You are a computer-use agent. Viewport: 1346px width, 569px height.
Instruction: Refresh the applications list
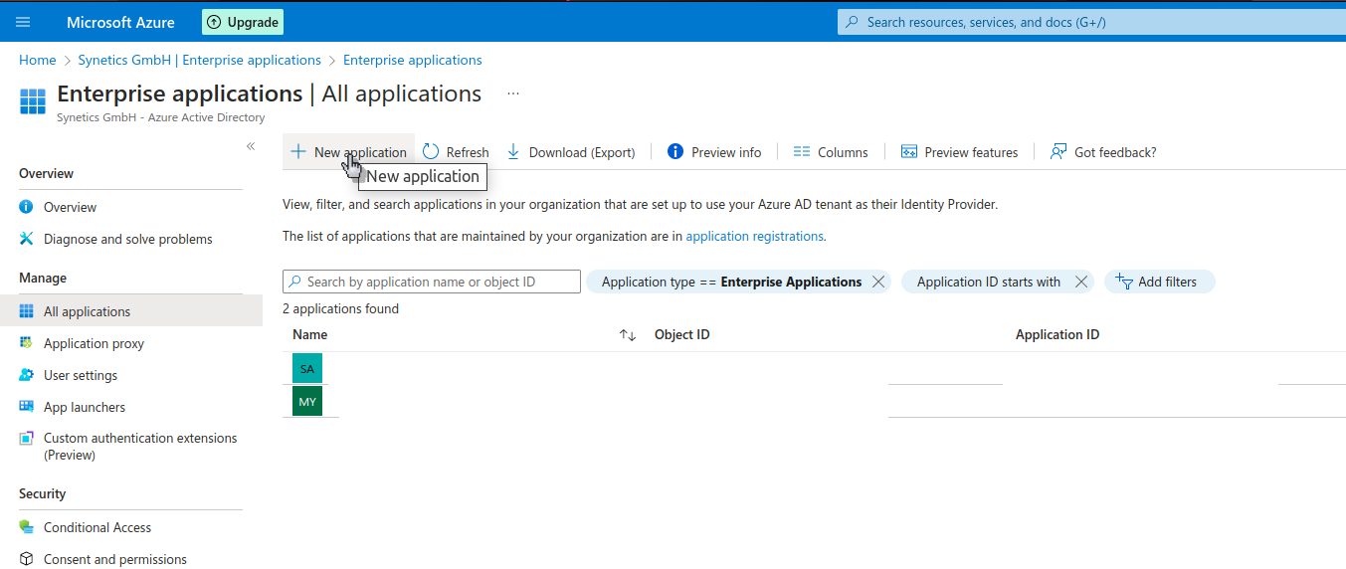click(456, 152)
